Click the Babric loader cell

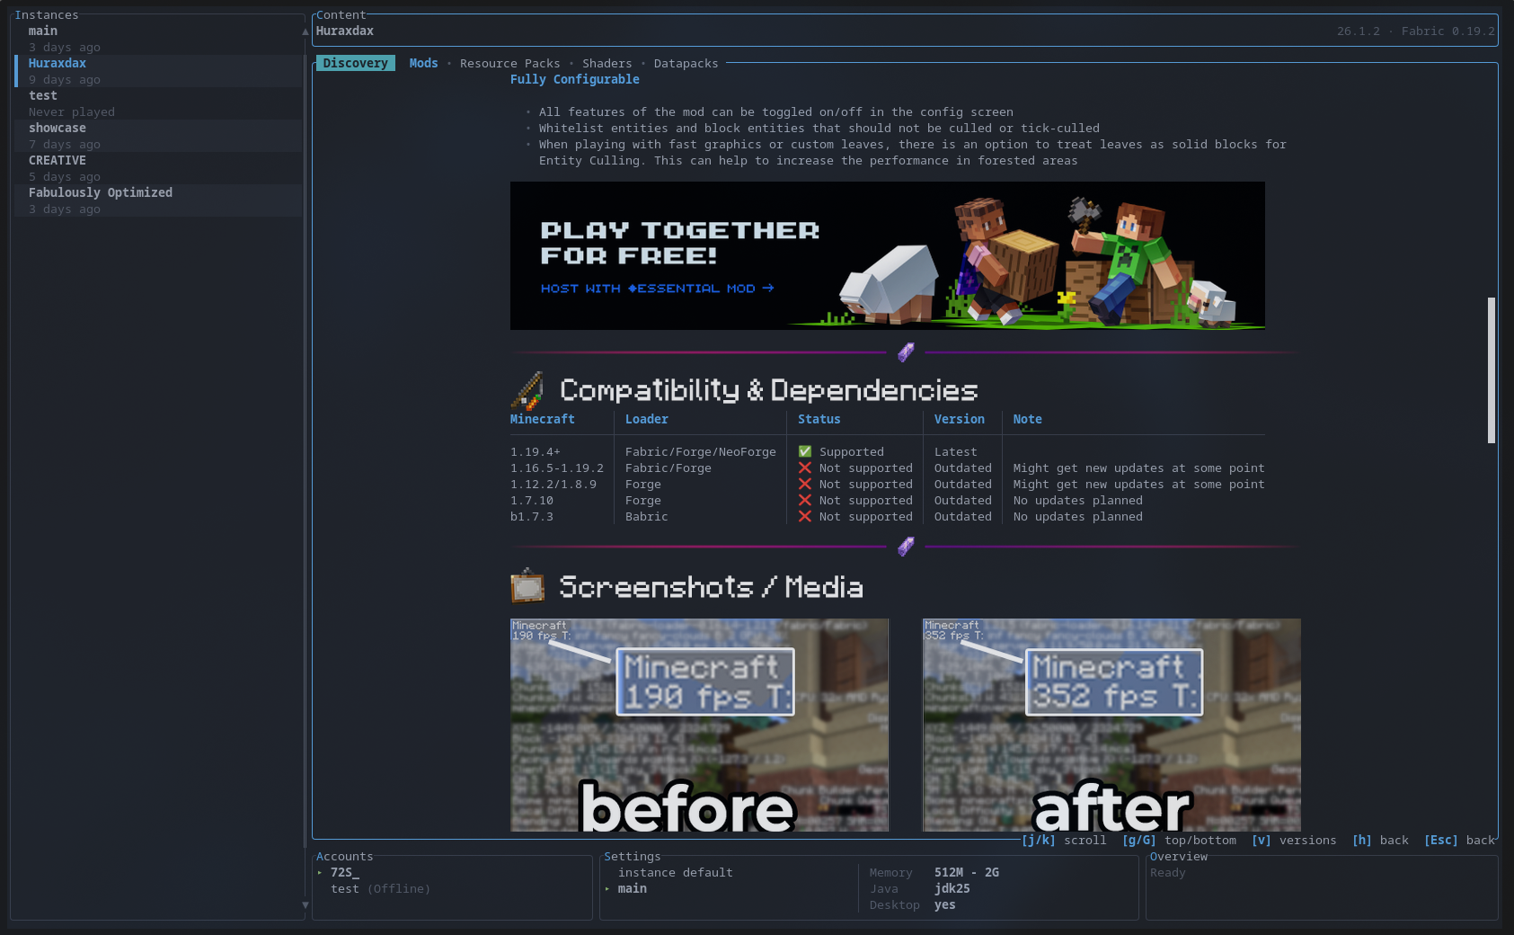pyautogui.click(x=647, y=516)
